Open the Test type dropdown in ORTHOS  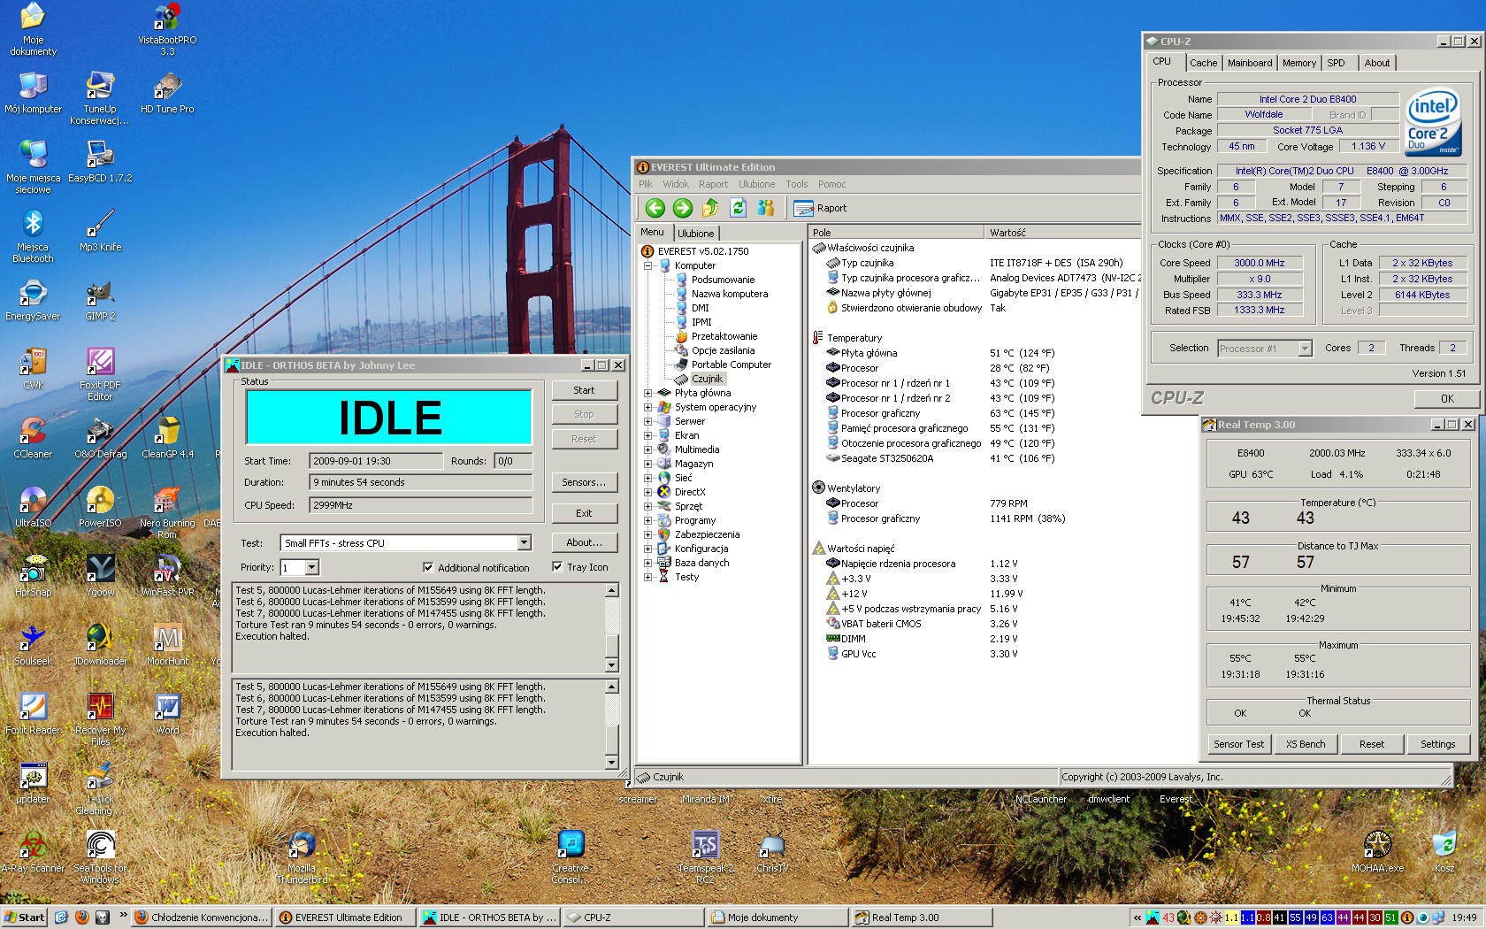tap(525, 542)
